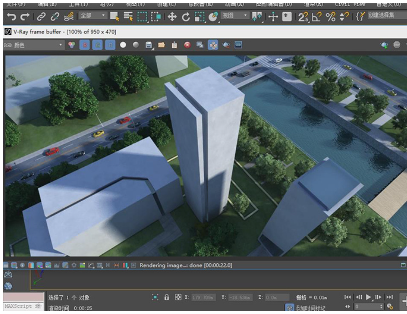This screenshot has width=407, height=314.
Task: Toggle the green channel button
Action: 98,45
